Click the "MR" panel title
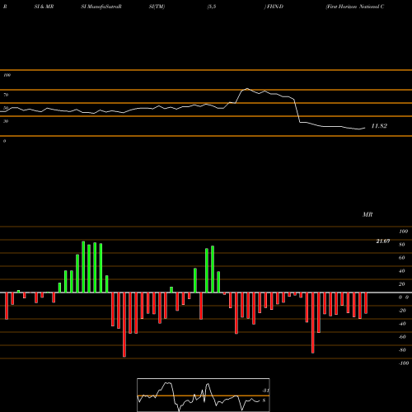The height and width of the screenshot is (412, 412). [x=368, y=214]
